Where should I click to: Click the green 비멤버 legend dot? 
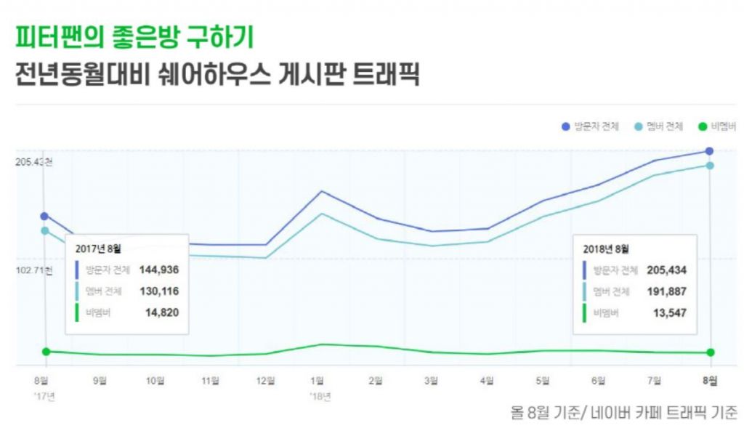pos(703,127)
